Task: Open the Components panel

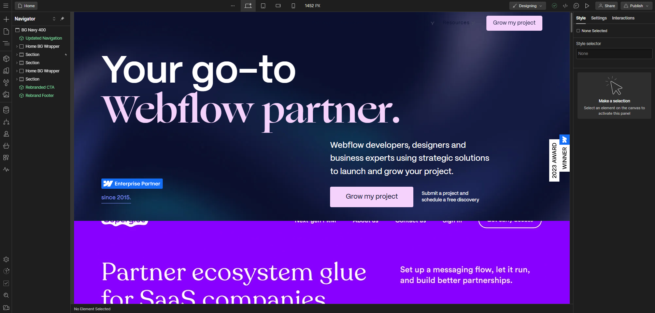Action: [x=6, y=58]
